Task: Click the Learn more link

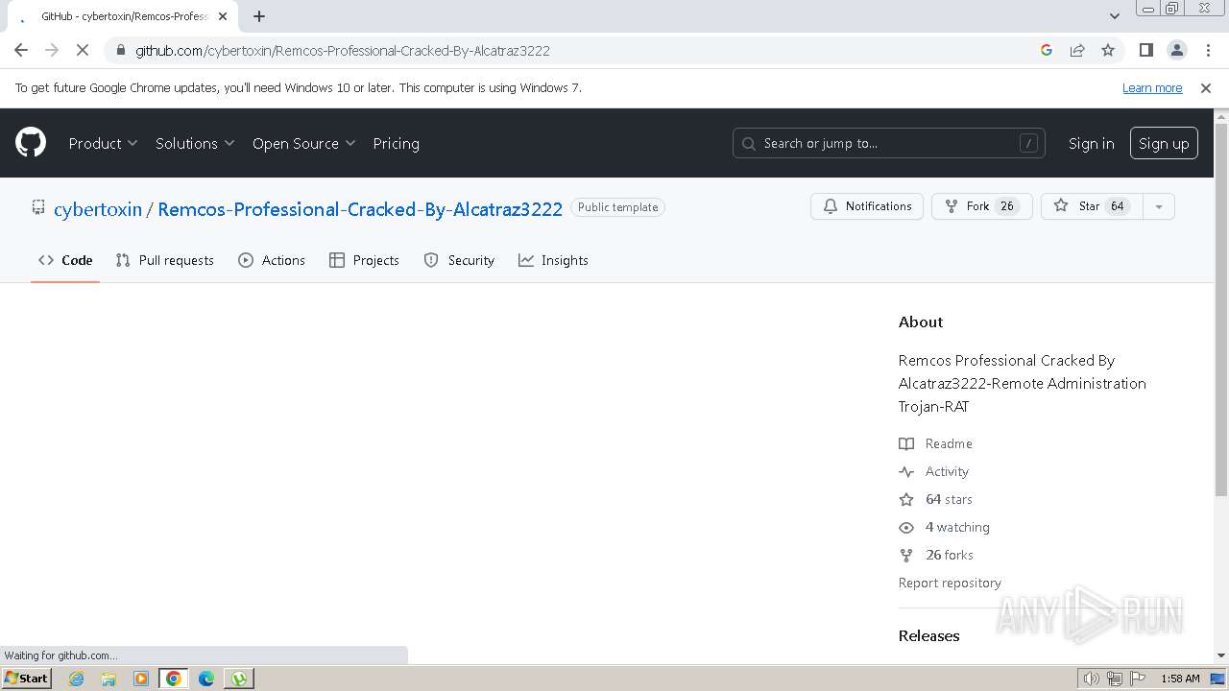Action: coord(1152,87)
